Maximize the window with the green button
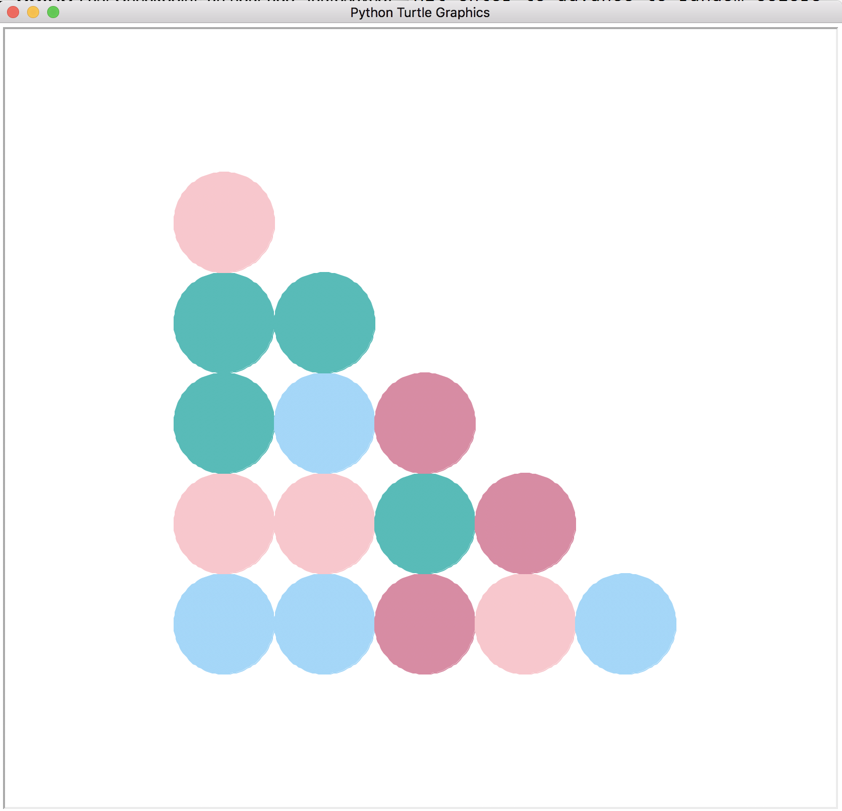Viewport: 842px width, 811px height. tap(53, 12)
